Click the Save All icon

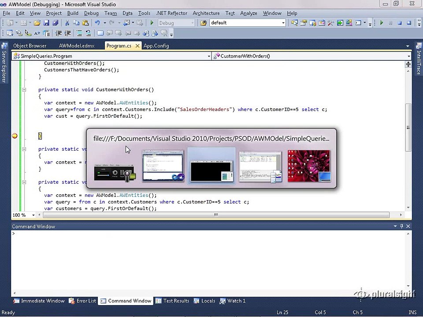tap(56, 23)
